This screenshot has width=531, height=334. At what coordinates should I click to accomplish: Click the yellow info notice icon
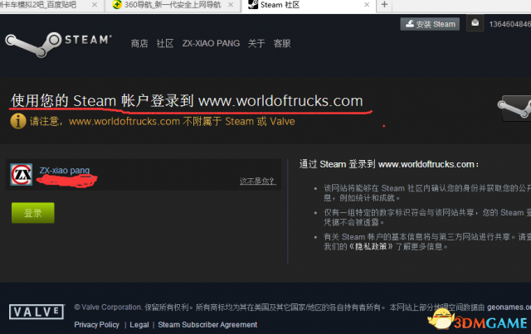[18, 121]
